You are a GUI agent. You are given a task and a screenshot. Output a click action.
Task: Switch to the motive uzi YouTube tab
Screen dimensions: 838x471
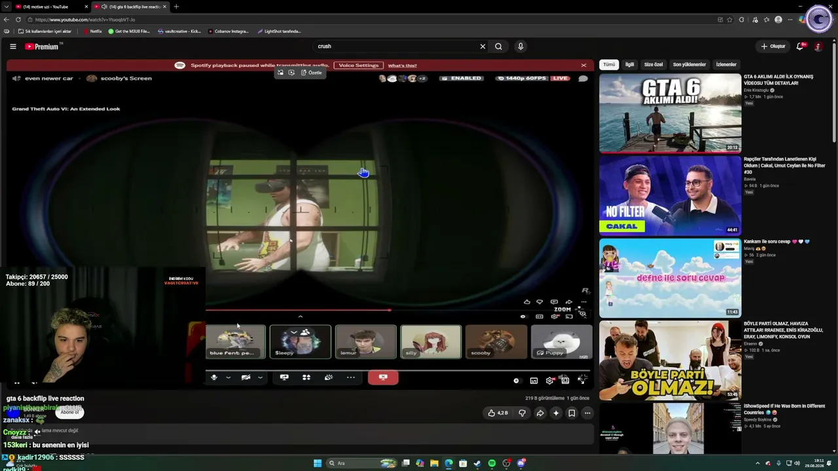tap(51, 7)
